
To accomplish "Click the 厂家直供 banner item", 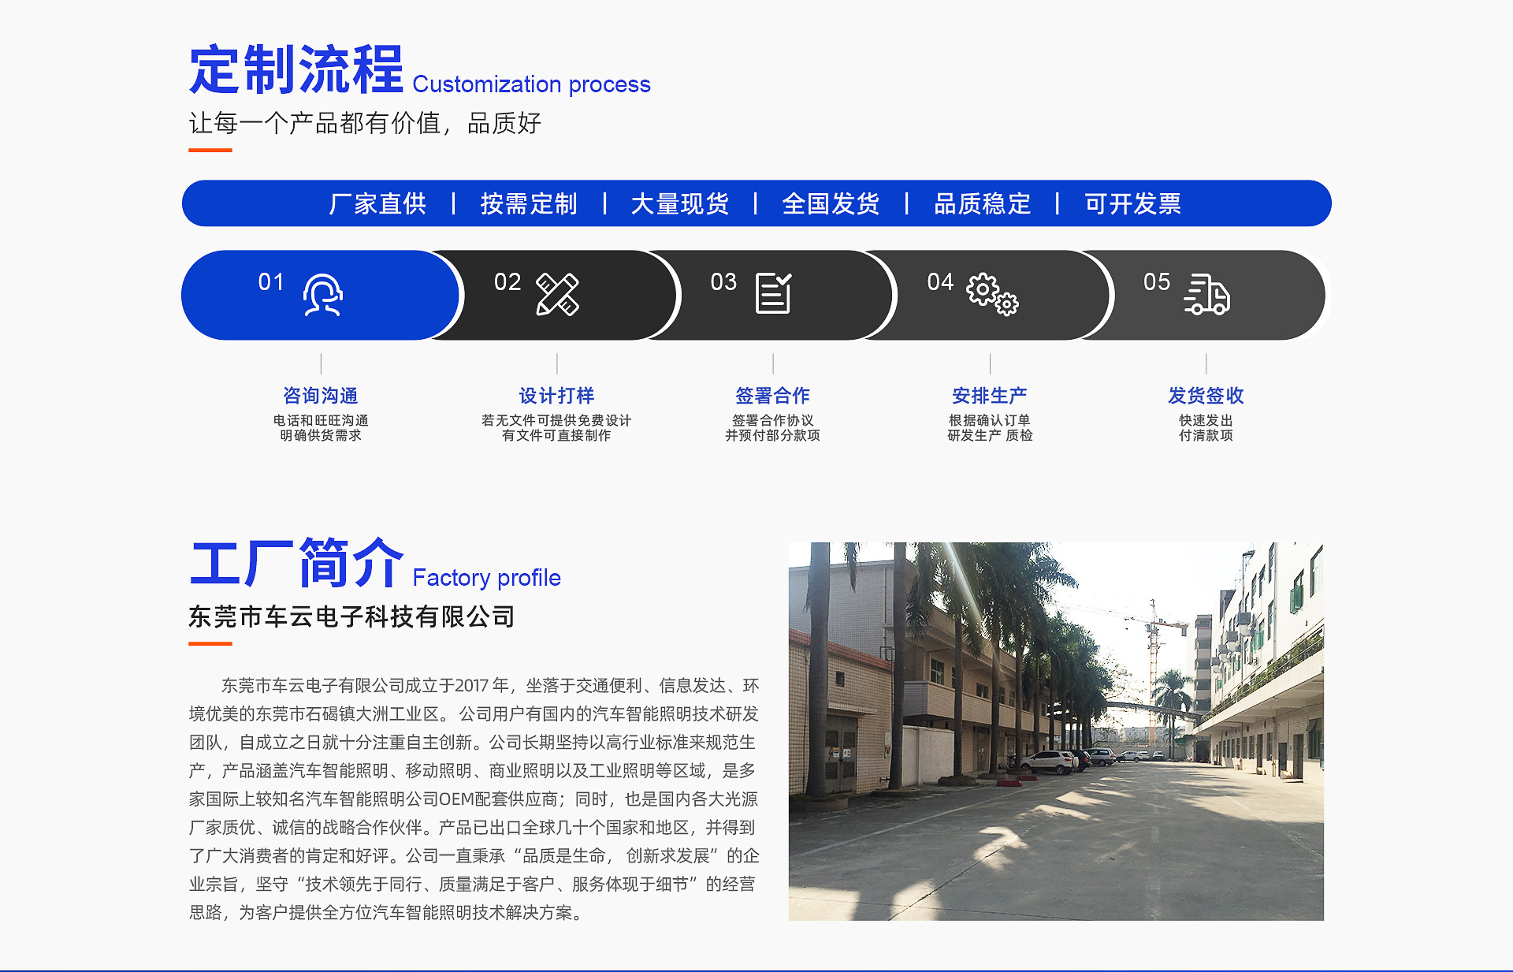I will (x=377, y=204).
